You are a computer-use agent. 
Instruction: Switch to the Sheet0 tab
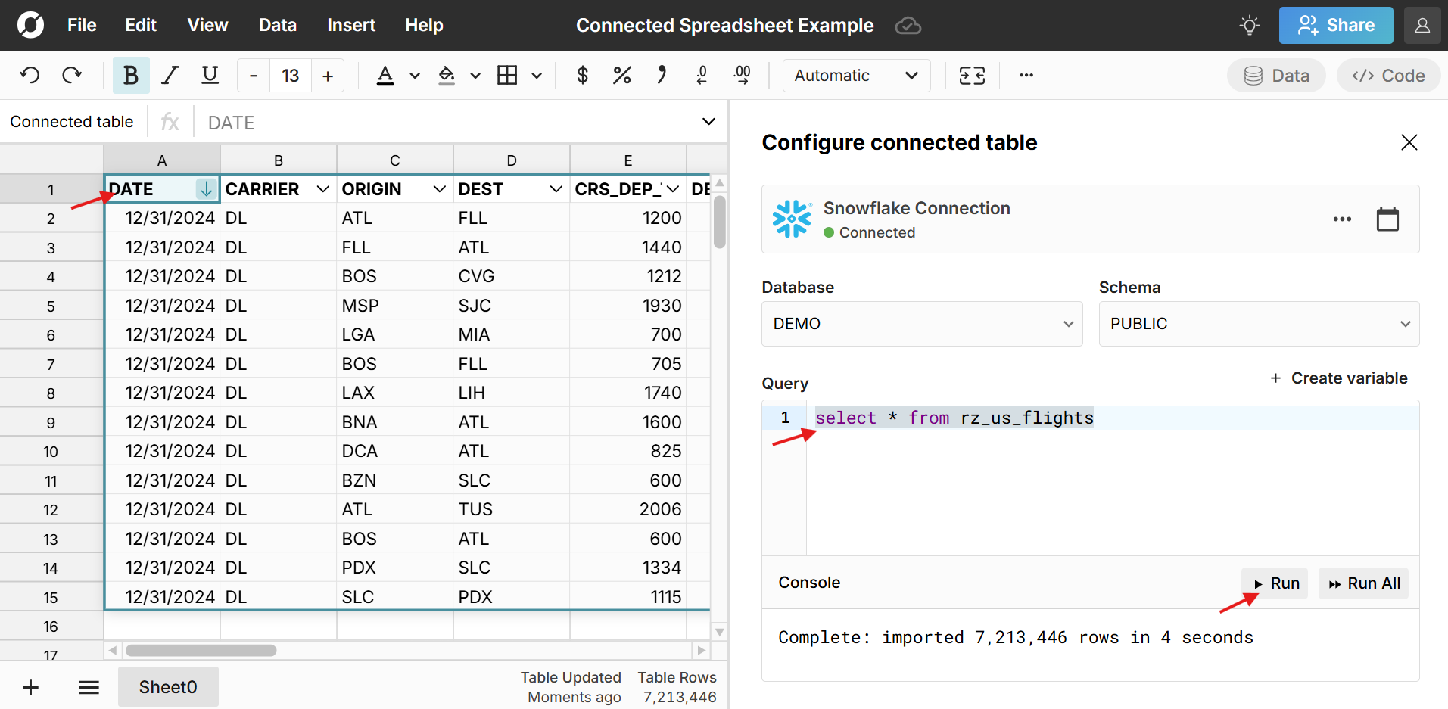pyautogui.click(x=168, y=687)
